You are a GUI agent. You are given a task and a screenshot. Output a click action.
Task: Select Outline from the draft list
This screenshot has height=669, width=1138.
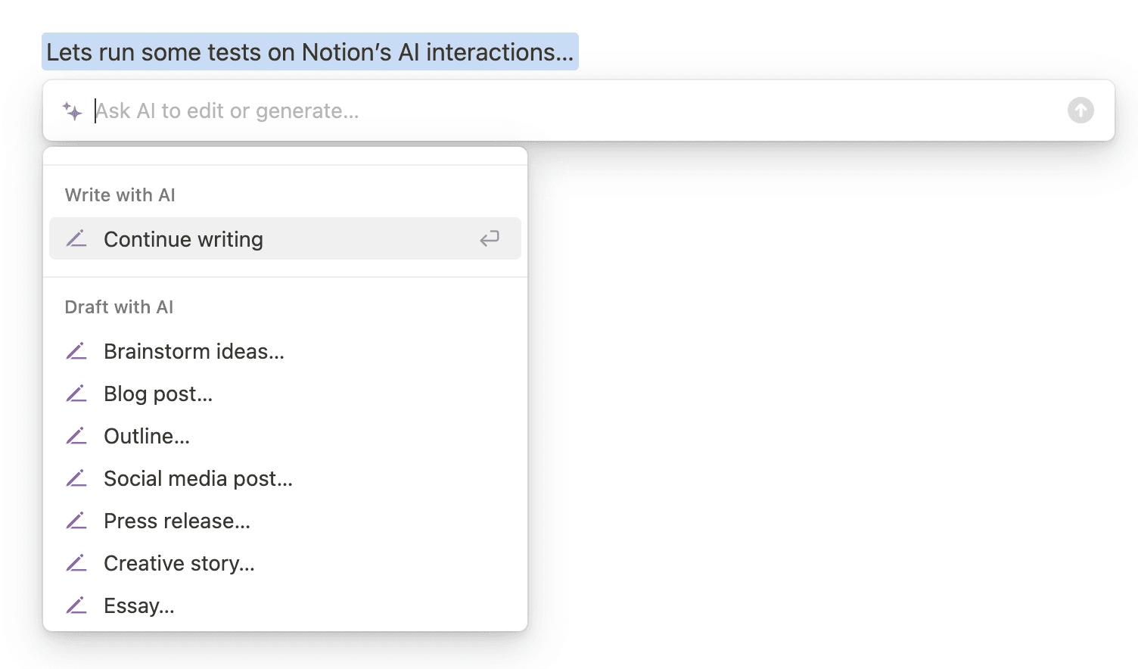(285, 436)
